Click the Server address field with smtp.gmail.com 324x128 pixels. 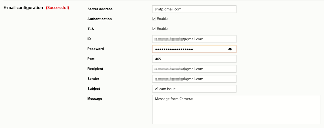point(194,9)
